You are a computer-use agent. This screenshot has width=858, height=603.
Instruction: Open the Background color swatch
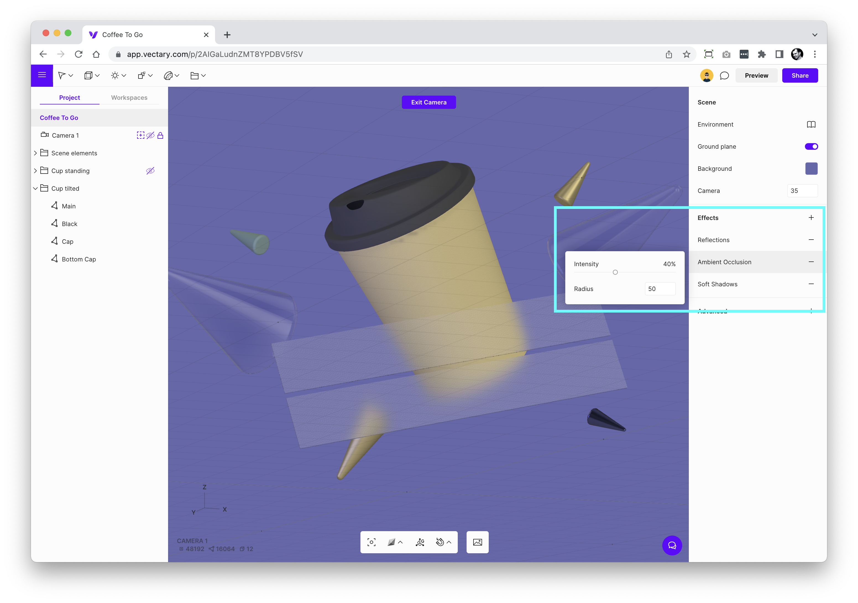[x=811, y=169]
